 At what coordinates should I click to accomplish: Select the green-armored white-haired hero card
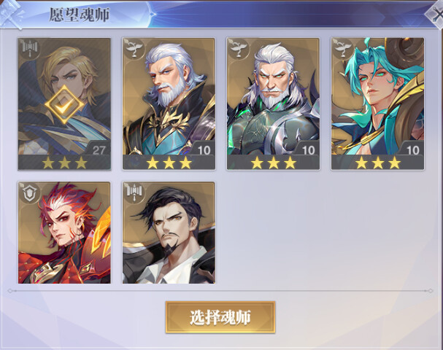[x=273, y=104]
